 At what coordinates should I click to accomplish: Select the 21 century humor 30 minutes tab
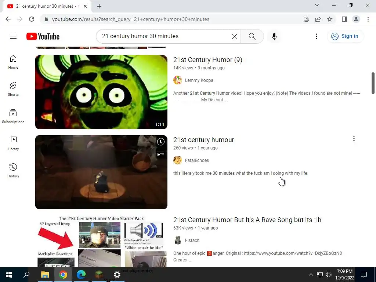(47, 6)
